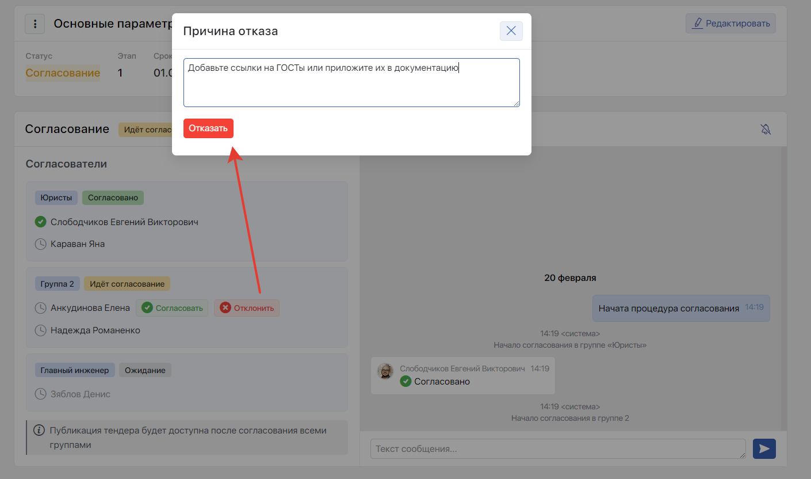Click Согласовать next to Анкудинова Елена
Viewport: 811px width, 479px height.
172,308
